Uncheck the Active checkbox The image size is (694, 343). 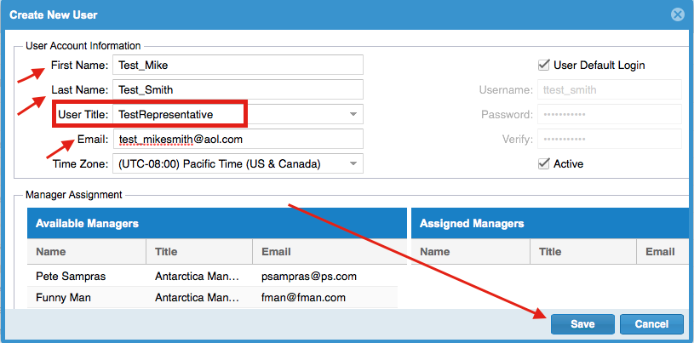pyautogui.click(x=543, y=163)
